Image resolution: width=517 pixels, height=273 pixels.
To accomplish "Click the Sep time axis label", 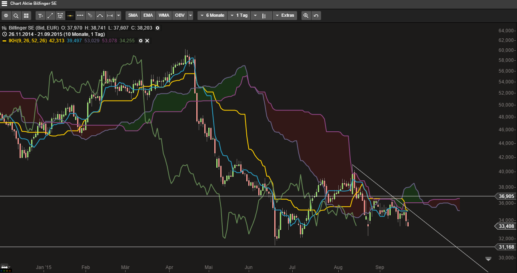I will tap(380, 267).
